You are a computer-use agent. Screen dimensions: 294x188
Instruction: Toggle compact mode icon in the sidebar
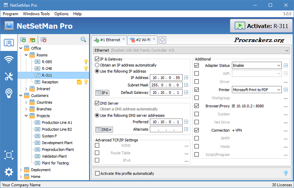click(x=9, y=155)
